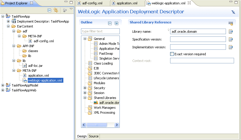The width and height of the screenshot is (241, 140).
Task: Toggle Link with Editor in Project Explorer
Action: [56, 10]
